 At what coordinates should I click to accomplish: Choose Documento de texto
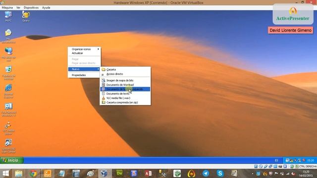125,93
